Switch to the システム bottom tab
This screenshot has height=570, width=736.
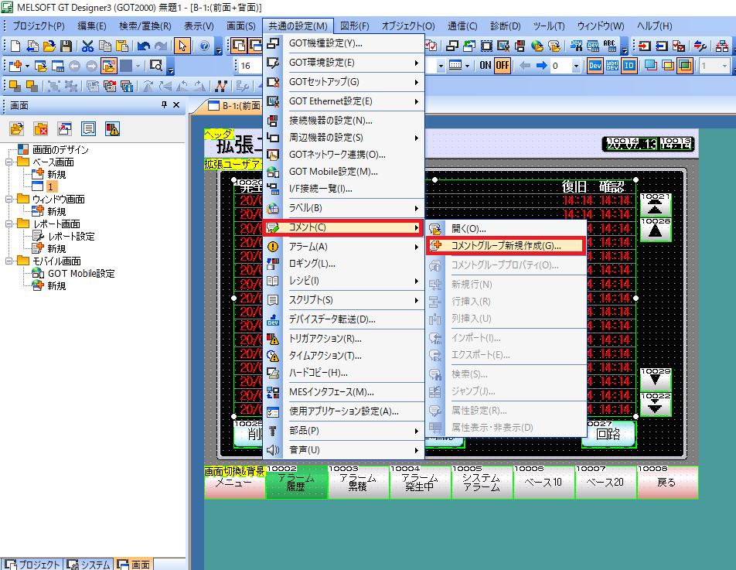[88, 564]
